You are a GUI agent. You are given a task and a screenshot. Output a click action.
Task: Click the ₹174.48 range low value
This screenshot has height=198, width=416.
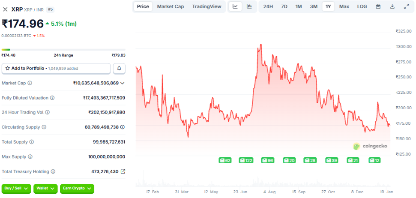pyautogui.click(x=8, y=55)
